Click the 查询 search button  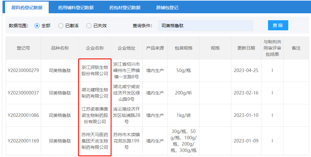(278, 25)
